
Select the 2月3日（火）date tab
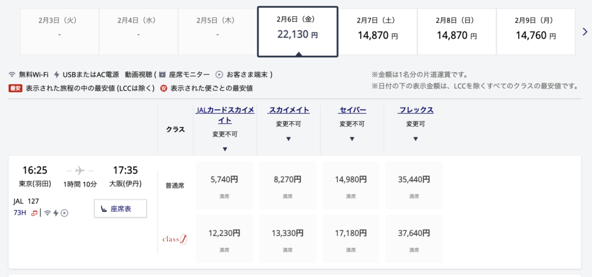60,32
